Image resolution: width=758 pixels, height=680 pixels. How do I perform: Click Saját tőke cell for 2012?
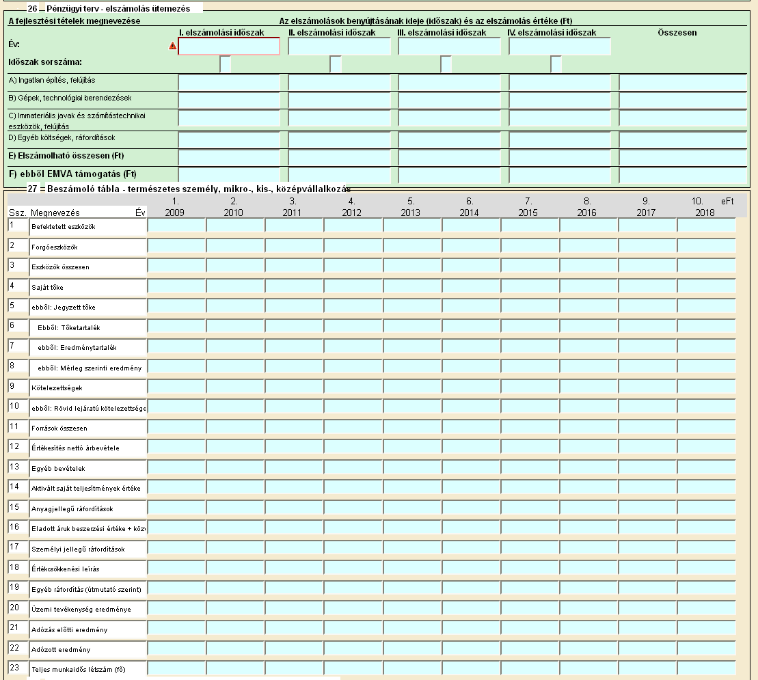coord(353,286)
